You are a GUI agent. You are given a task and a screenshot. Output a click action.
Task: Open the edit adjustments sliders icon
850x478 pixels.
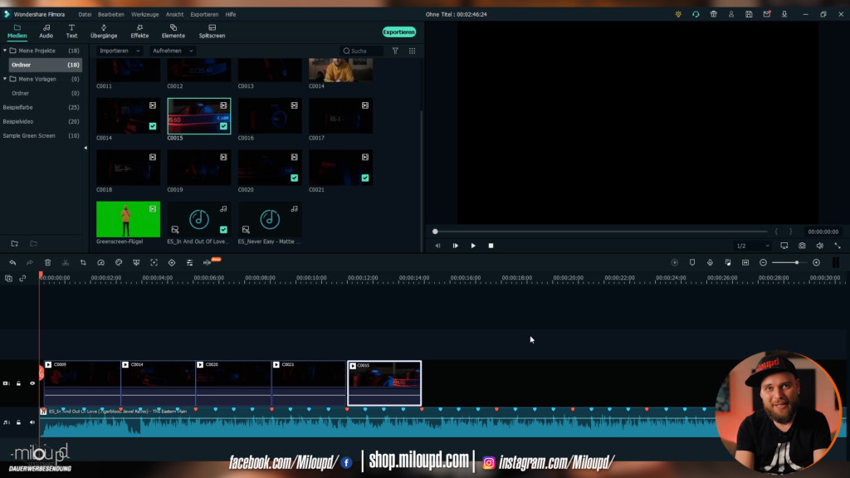click(x=190, y=262)
